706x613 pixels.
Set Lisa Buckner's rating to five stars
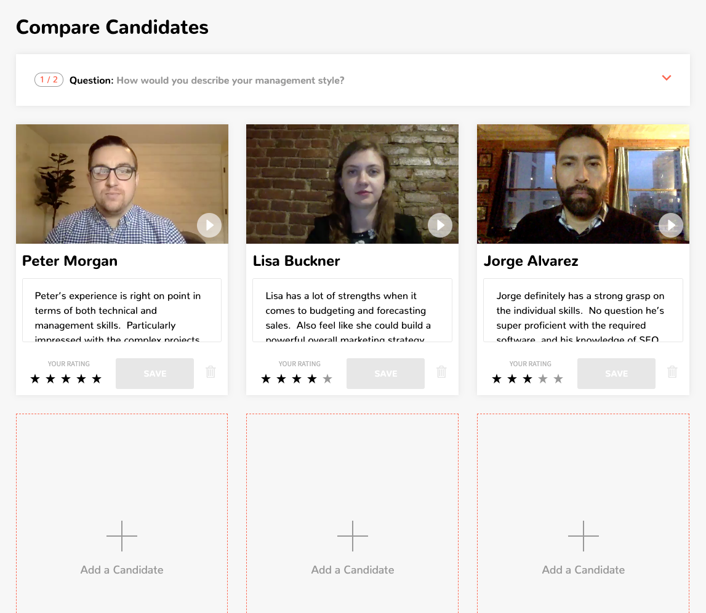click(327, 379)
